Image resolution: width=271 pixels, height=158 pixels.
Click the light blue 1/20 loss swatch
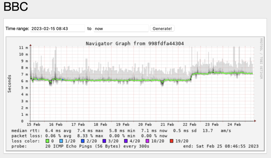[61, 141]
